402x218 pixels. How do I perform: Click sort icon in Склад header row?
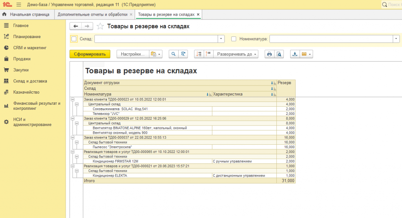pos(273,89)
